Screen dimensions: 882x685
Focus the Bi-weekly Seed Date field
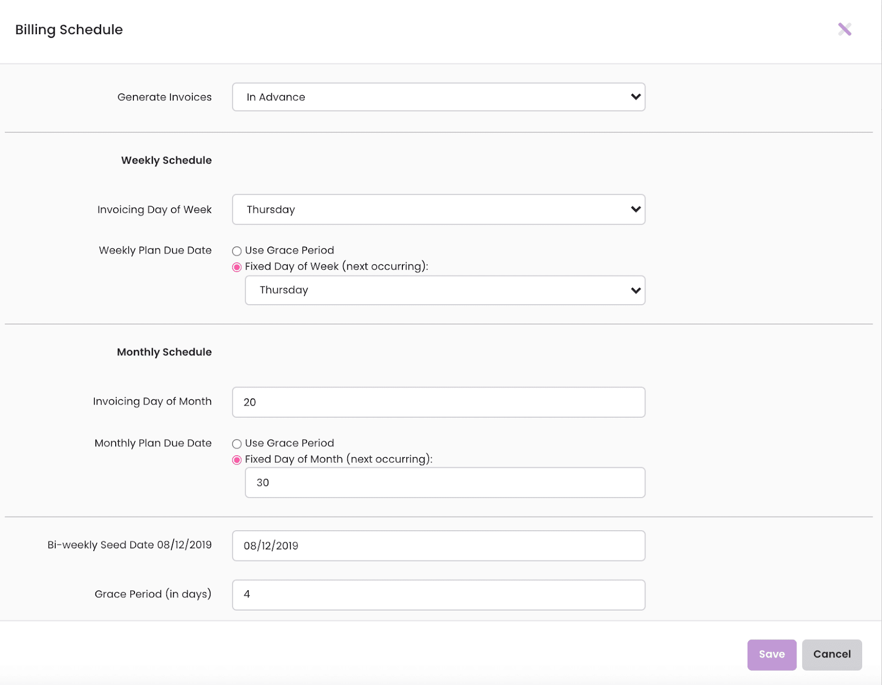click(x=438, y=546)
